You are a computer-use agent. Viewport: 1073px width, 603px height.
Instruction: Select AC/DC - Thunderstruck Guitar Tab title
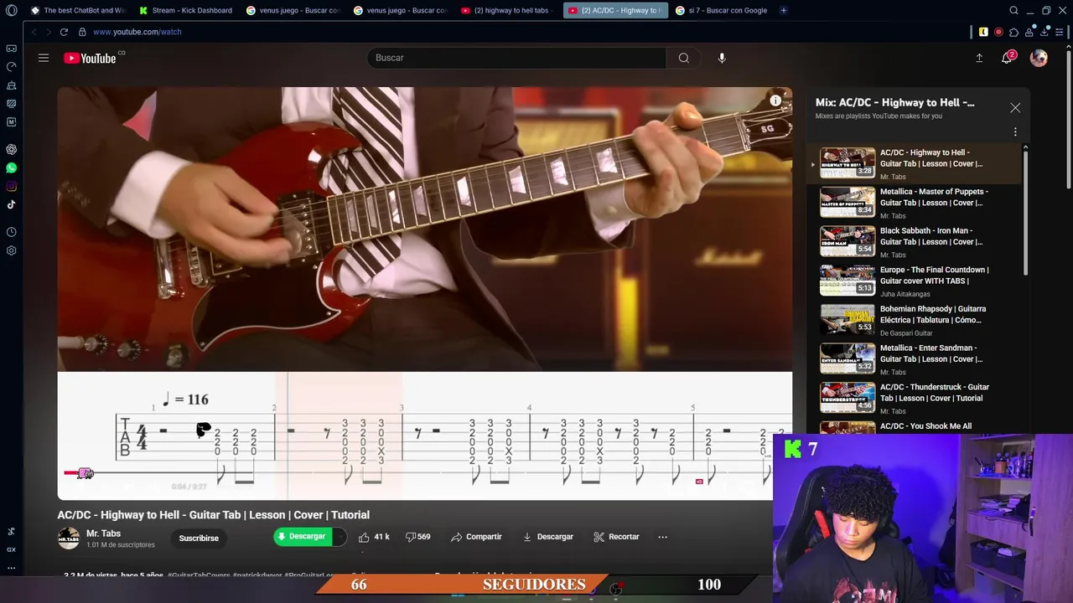(x=935, y=393)
